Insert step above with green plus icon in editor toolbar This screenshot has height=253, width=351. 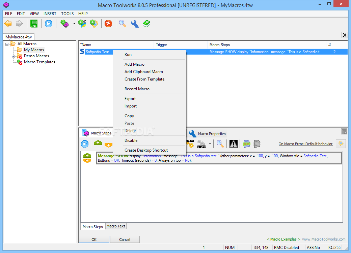click(98, 143)
